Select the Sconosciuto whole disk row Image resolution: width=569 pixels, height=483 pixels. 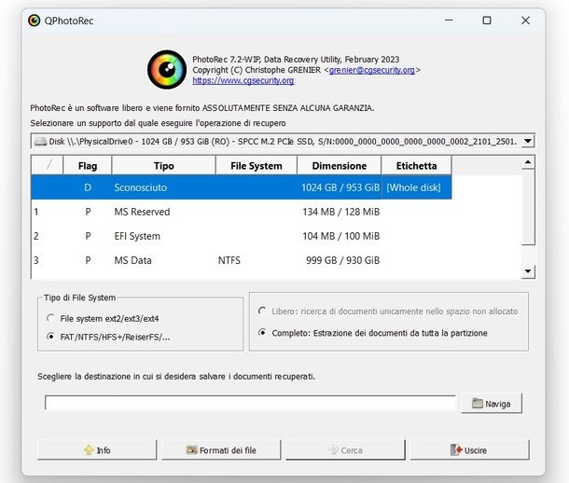click(x=242, y=187)
